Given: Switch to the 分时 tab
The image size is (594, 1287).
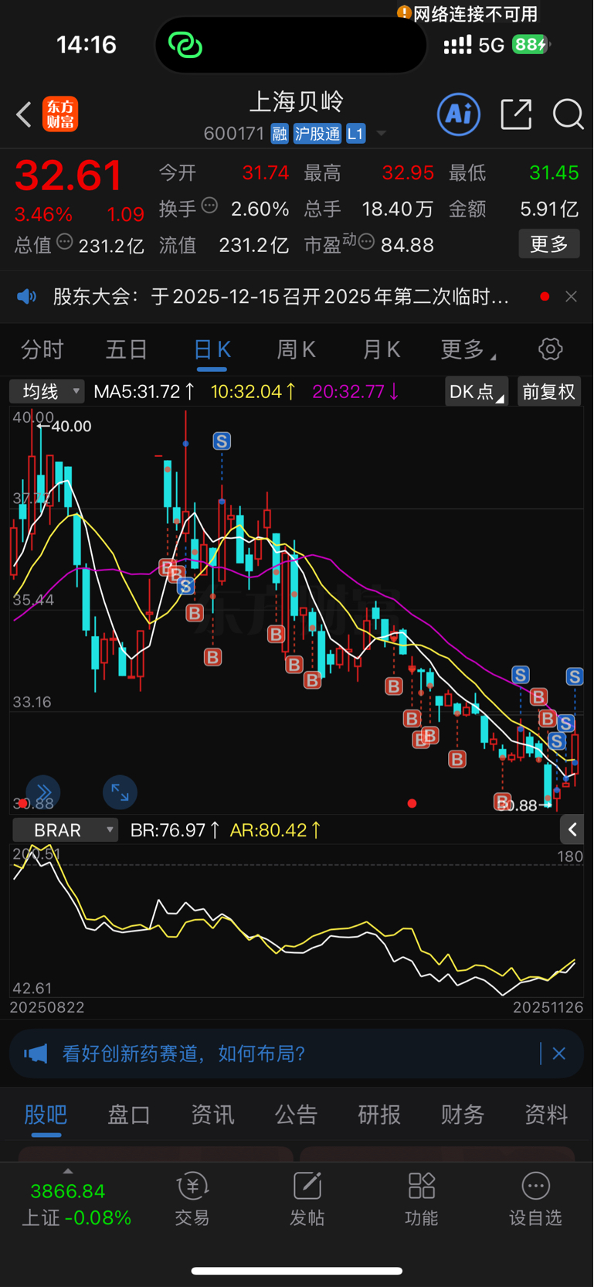Looking at the screenshot, I should (42, 350).
